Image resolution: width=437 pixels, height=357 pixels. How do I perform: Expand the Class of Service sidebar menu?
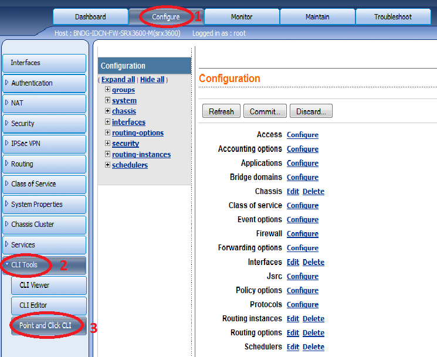tap(45, 184)
